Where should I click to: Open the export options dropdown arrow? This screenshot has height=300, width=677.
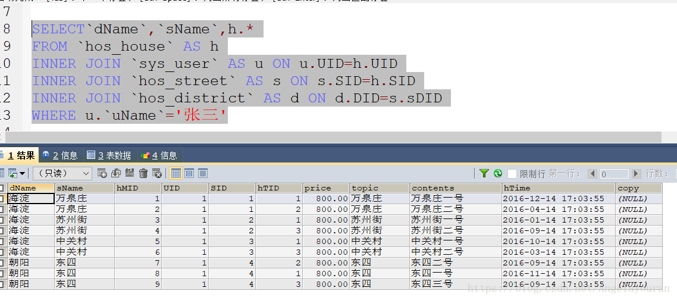coord(22,173)
